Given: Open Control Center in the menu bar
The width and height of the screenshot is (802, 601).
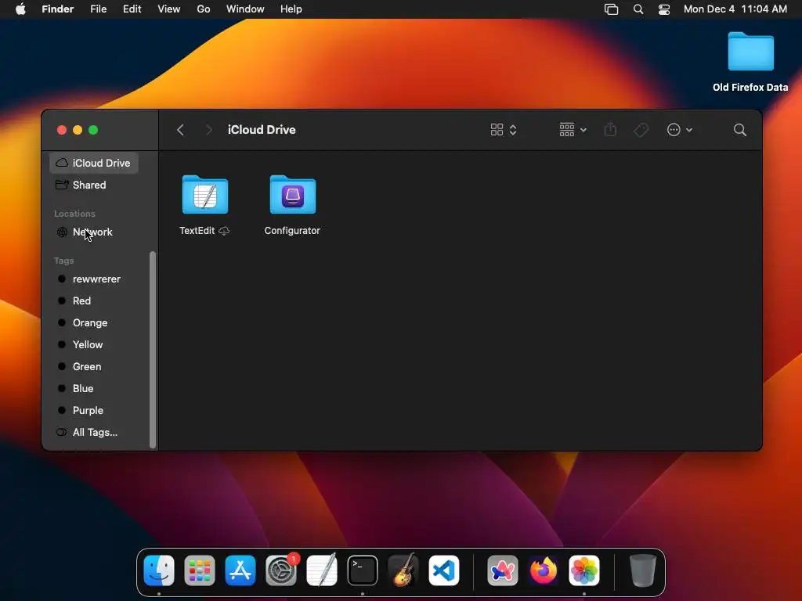Looking at the screenshot, I should point(664,9).
